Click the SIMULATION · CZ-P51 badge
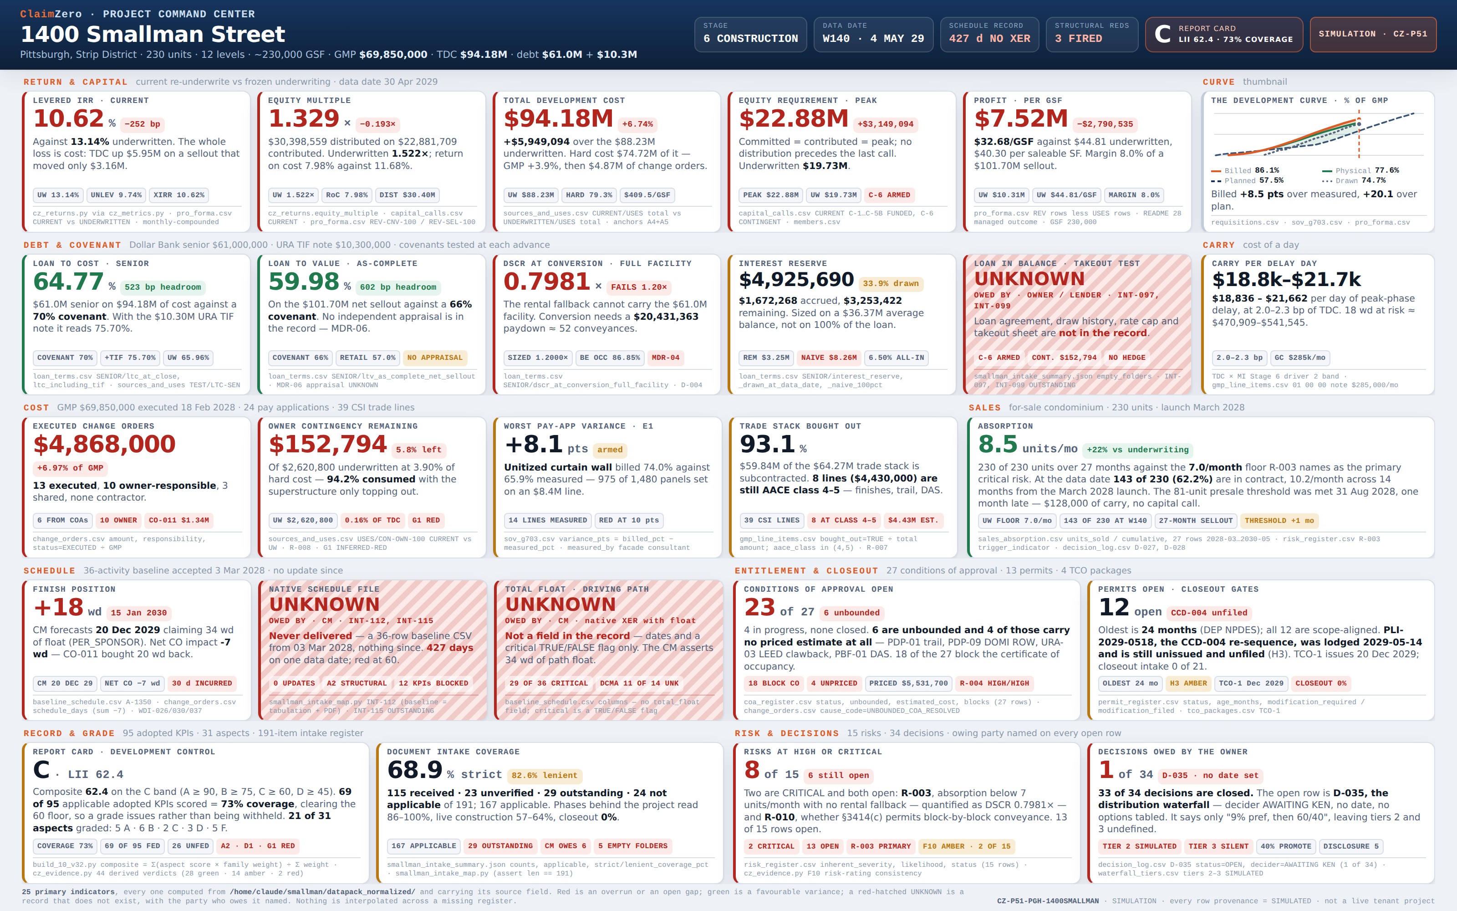The width and height of the screenshot is (1457, 911). pos(1373,34)
